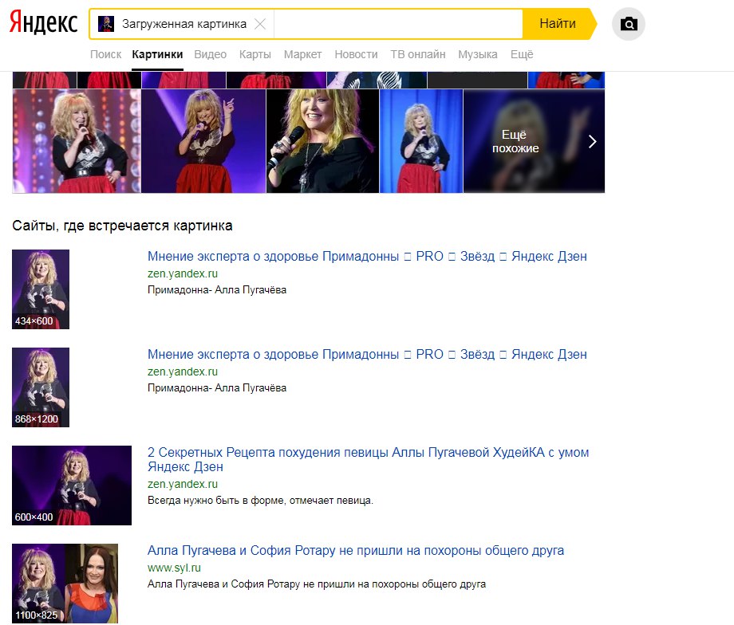This screenshot has height=625, width=734.
Task: Click the www.syl.ru site address
Action: 174,568
